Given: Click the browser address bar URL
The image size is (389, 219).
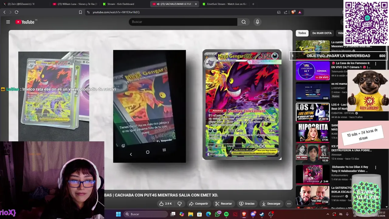Looking at the screenshot, I should tap(116, 12).
